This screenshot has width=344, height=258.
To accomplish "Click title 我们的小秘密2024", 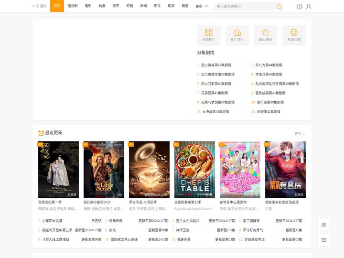I will pyautogui.click(x=97, y=202).
